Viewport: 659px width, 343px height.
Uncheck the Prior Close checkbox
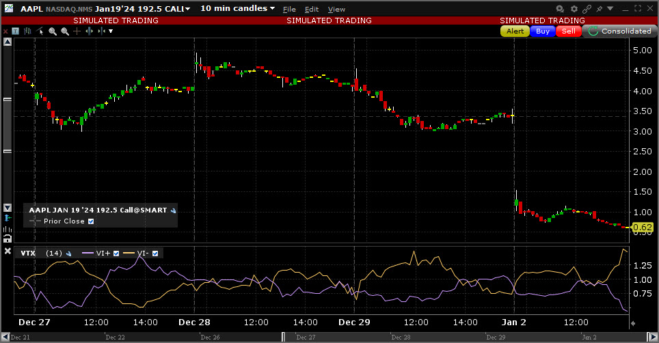click(x=91, y=221)
